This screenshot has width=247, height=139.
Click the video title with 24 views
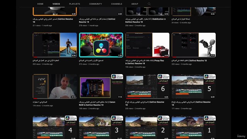pos(181,19)
